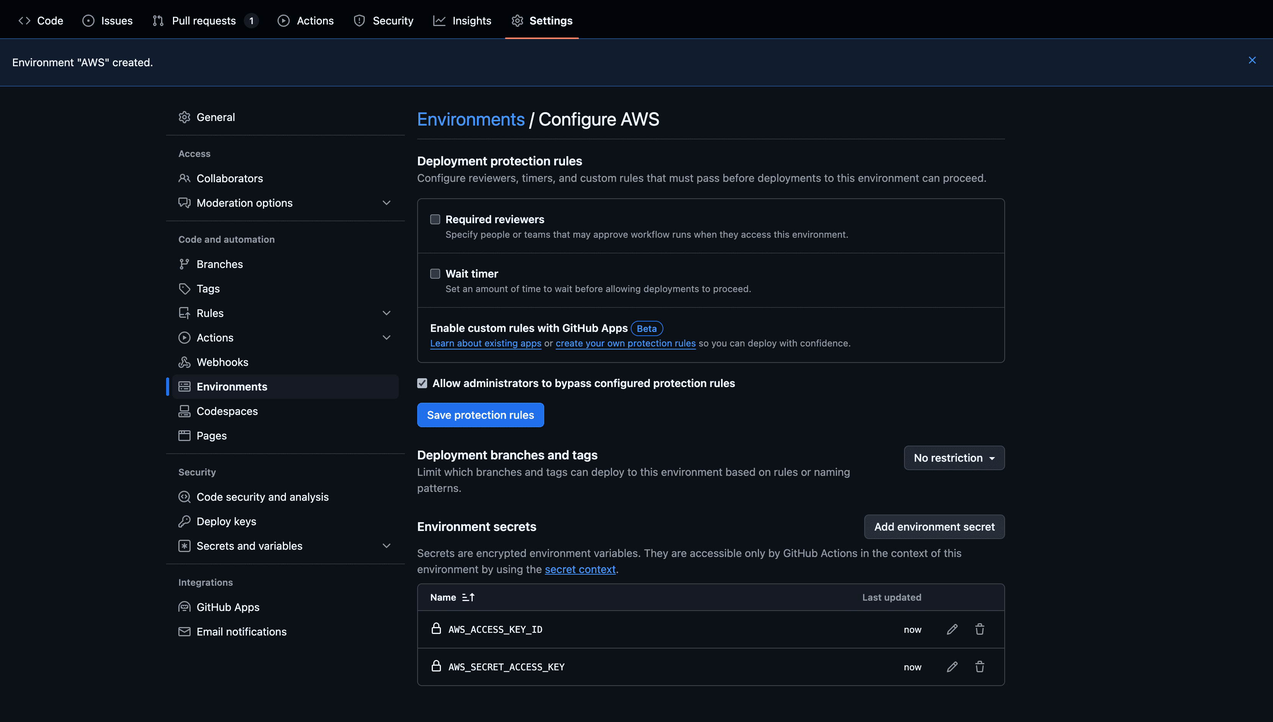Open the No restriction dropdown
The height and width of the screenshot is (722, 1273).
pos(954,458)
